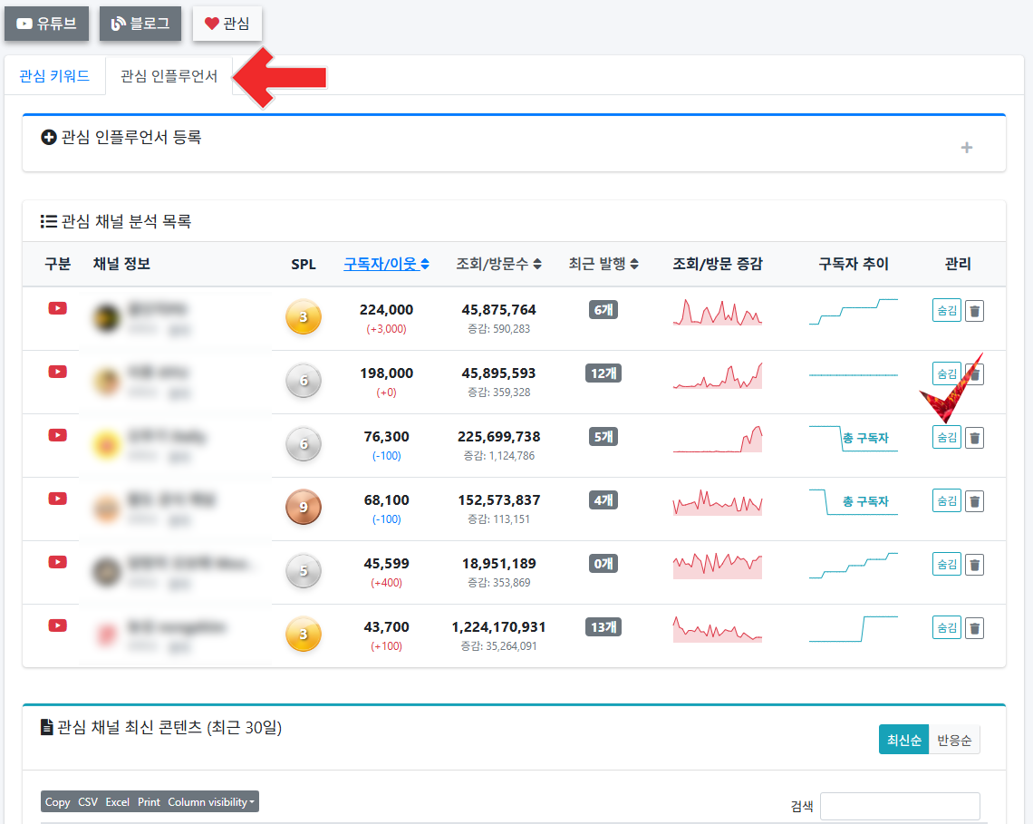Click the SPL level 9 bronze badge
The width and height of the screenshot is (1033, 824).
304,507
